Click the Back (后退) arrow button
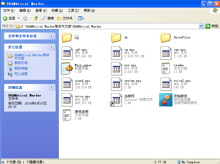 tap(9, 18)
